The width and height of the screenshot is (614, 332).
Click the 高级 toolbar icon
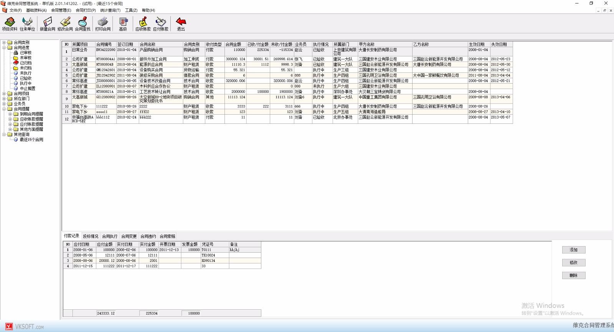pos(123,24)
